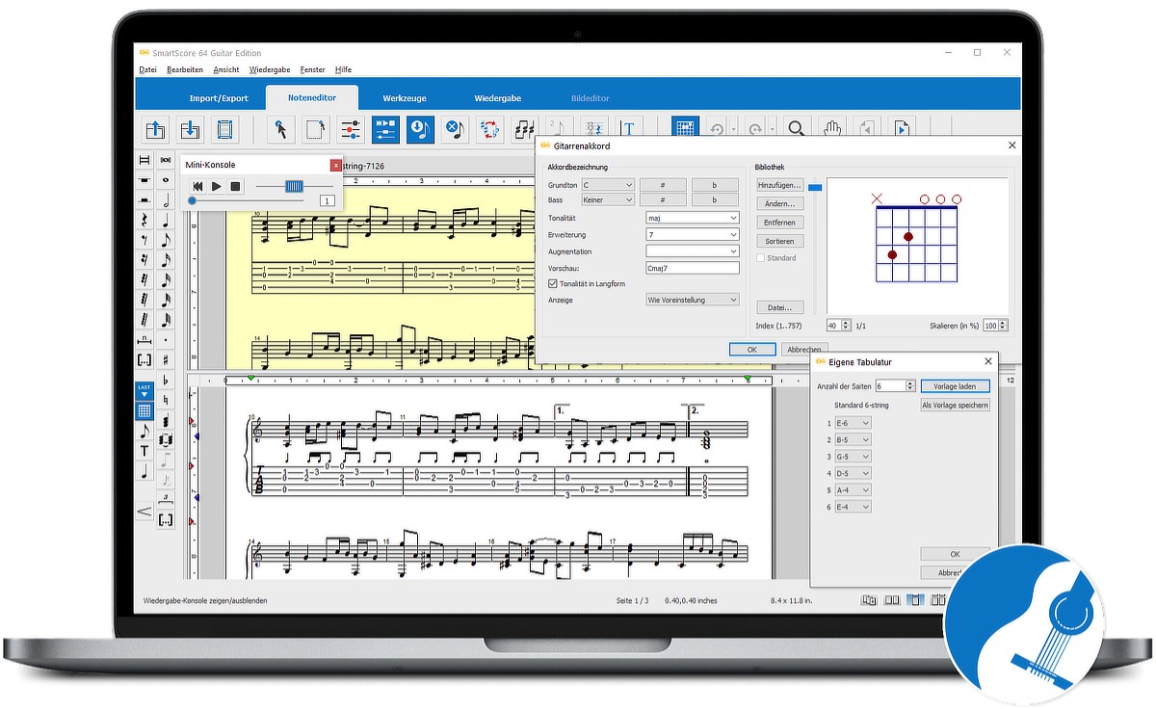Click the note download toolbar icon
This screenshot has width=1156, height=709.
pyautogui.click(x=420, y=129)
